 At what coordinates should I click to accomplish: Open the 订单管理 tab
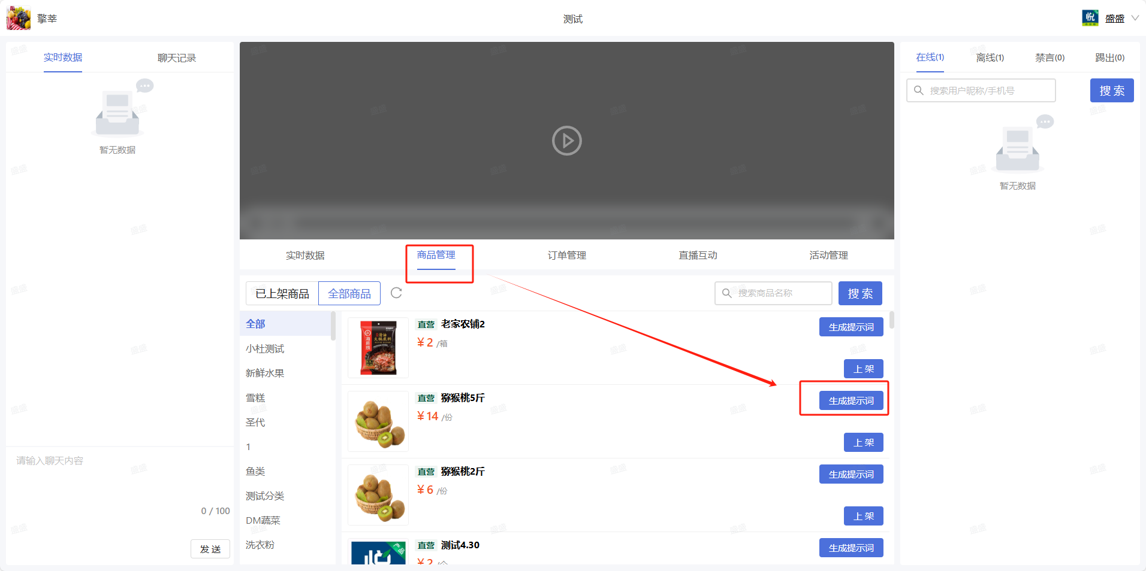point(566,256)
